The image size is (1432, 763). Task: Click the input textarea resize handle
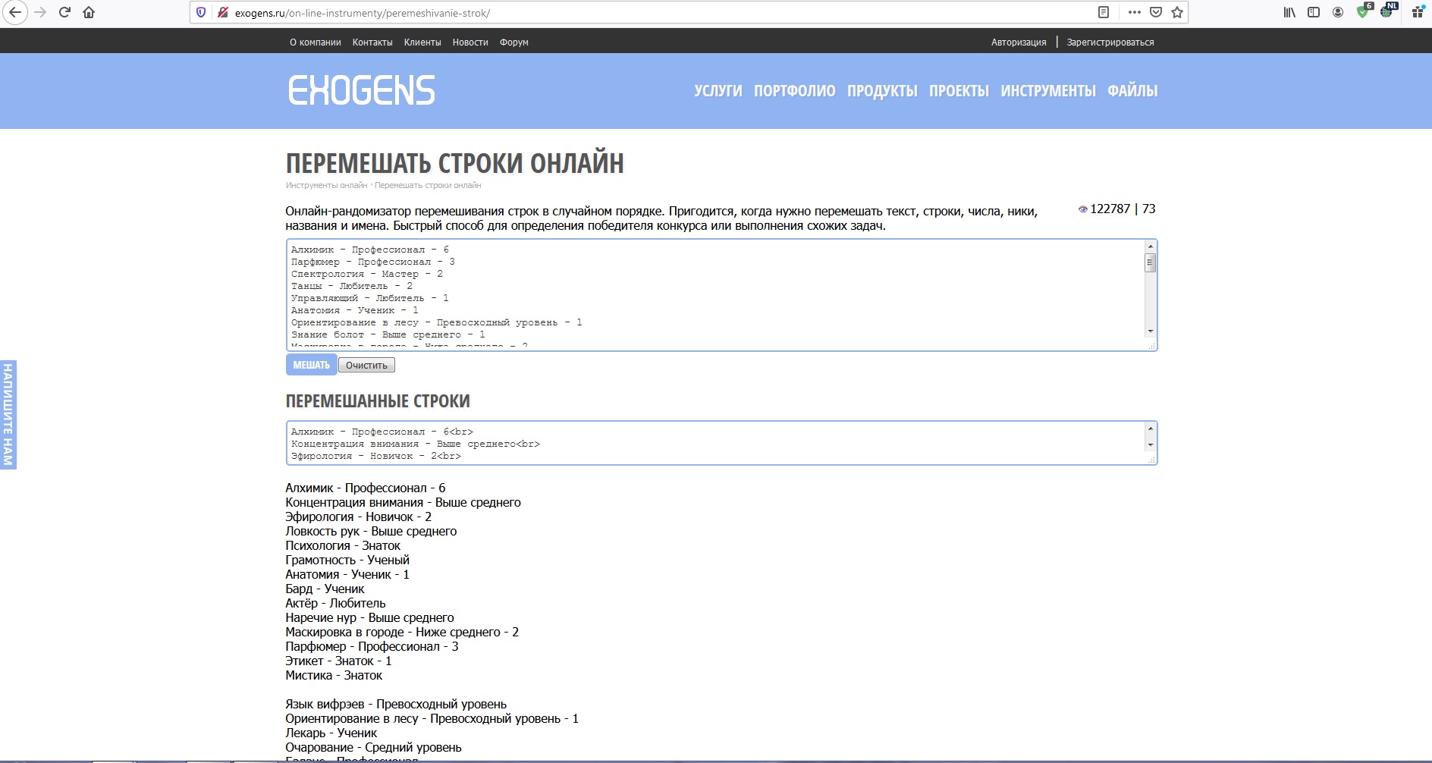(1151, 346)
